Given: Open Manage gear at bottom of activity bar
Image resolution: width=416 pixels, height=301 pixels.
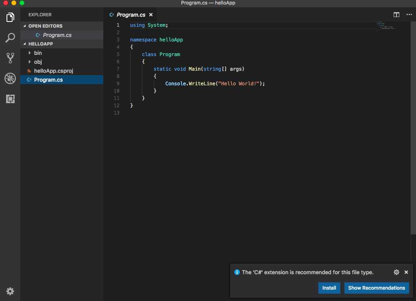Looking at the screenshot, I should point(10,291).
